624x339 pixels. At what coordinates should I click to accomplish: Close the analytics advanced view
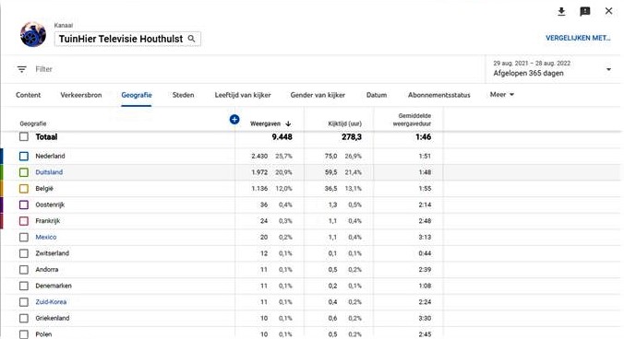pos(608,11)
